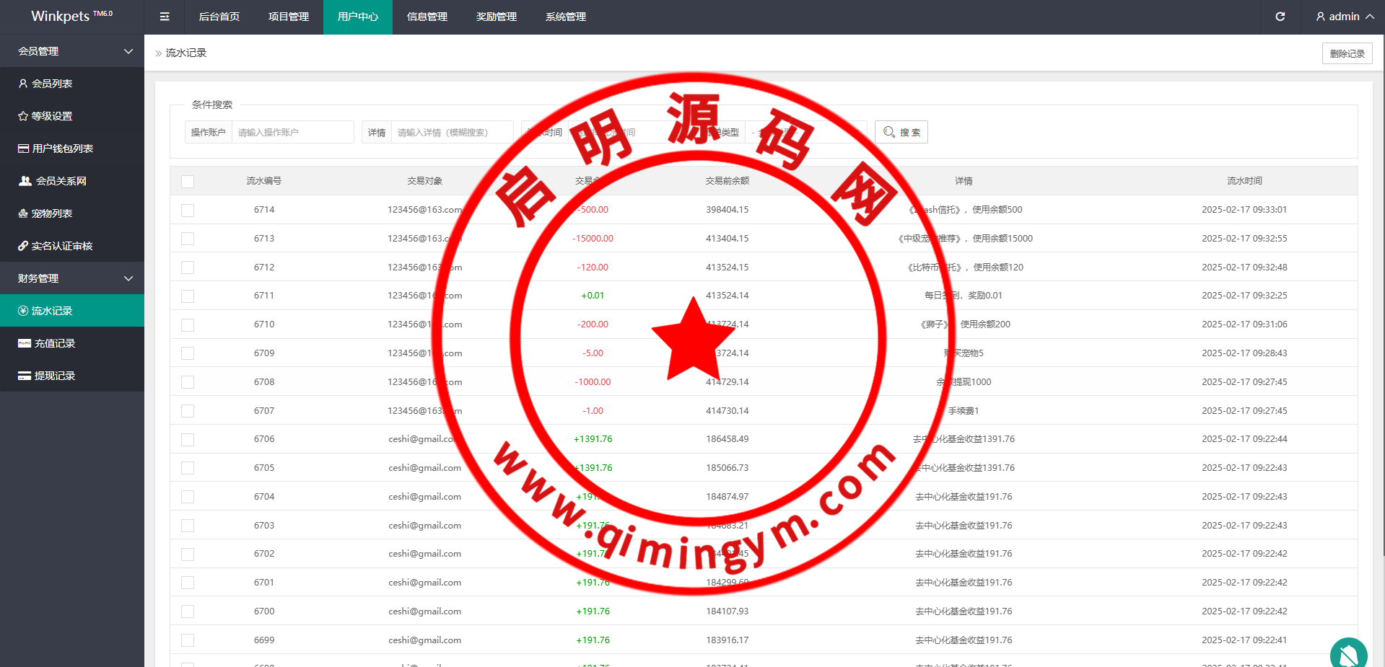Open 系统管理 top menu
The image size is (1385, 667).
pos(566,17)
